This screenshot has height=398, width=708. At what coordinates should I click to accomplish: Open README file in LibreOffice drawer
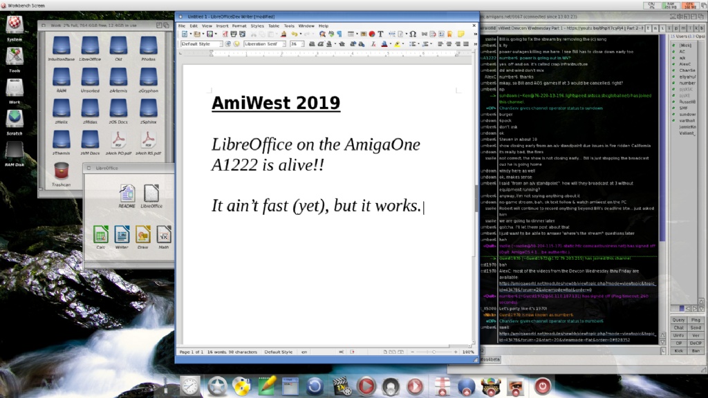(127, 196)
